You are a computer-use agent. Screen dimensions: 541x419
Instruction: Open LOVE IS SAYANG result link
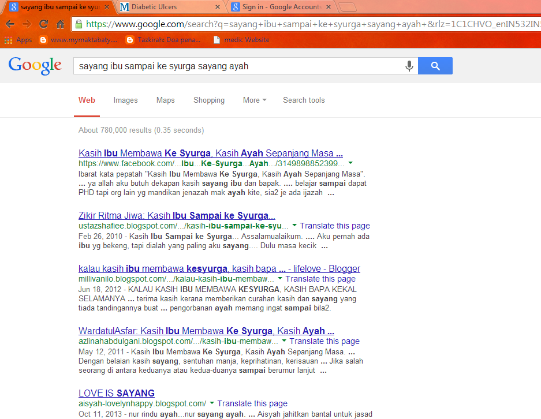[116, 393]
